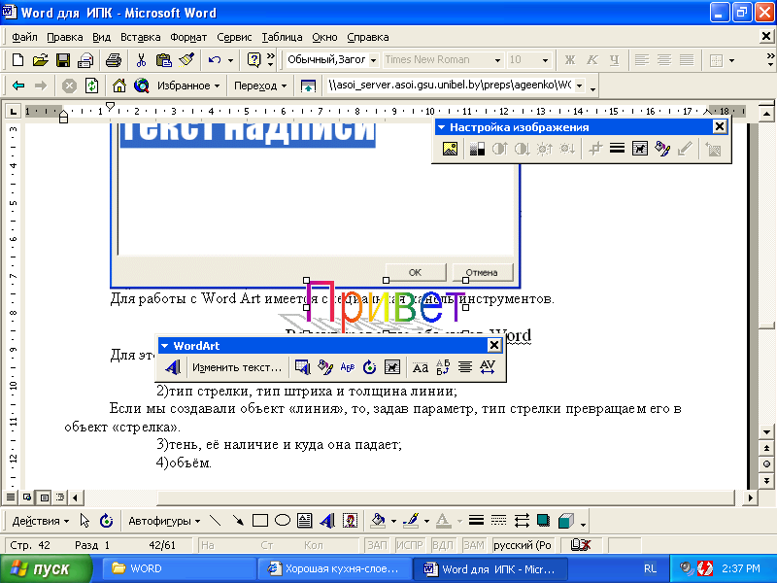The image size is (777, 583).
Task: Open WordArt character spacing AV
Action: 488,367
